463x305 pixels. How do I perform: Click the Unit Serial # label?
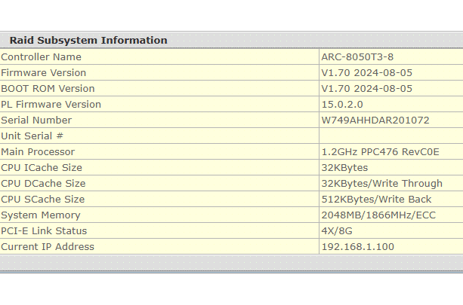click(32, 136)
